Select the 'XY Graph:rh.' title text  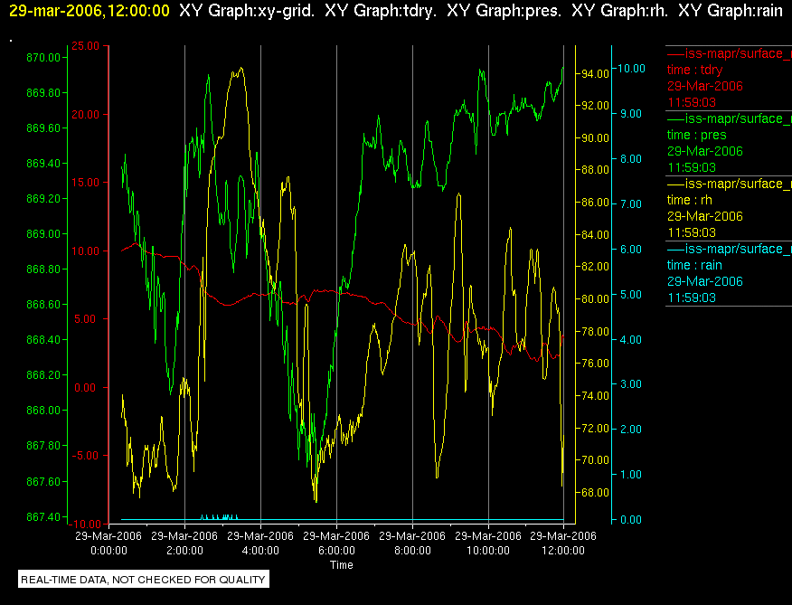[619, 11]
